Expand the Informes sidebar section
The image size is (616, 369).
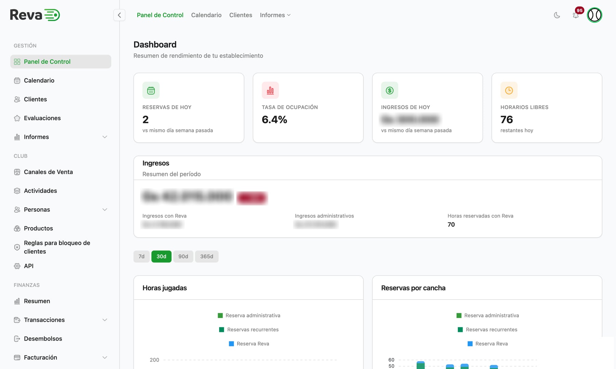105,137
